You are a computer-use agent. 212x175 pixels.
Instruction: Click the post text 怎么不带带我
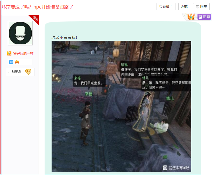[64, 37]
